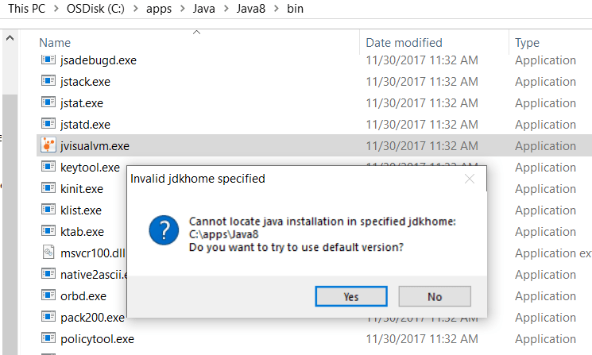The height and width of the screenshot is (355, 592).
Task: Close the Invalid jdkhome specified dialog
Action: tap(470, 179)
